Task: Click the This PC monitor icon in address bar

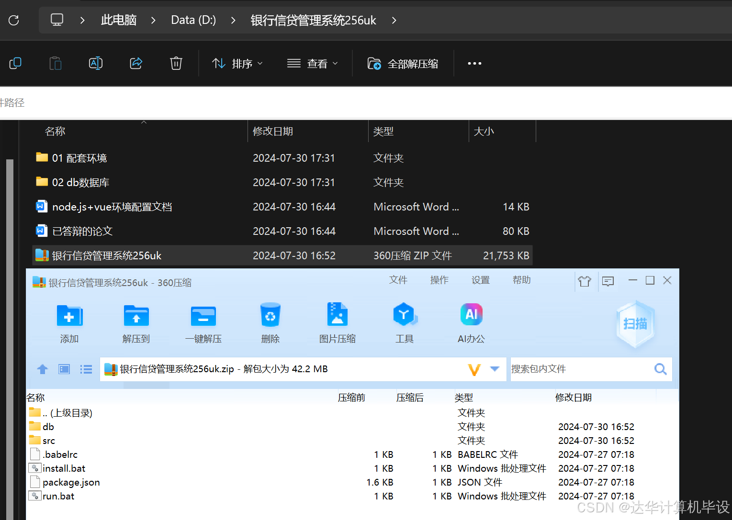Action: (57, 20)
